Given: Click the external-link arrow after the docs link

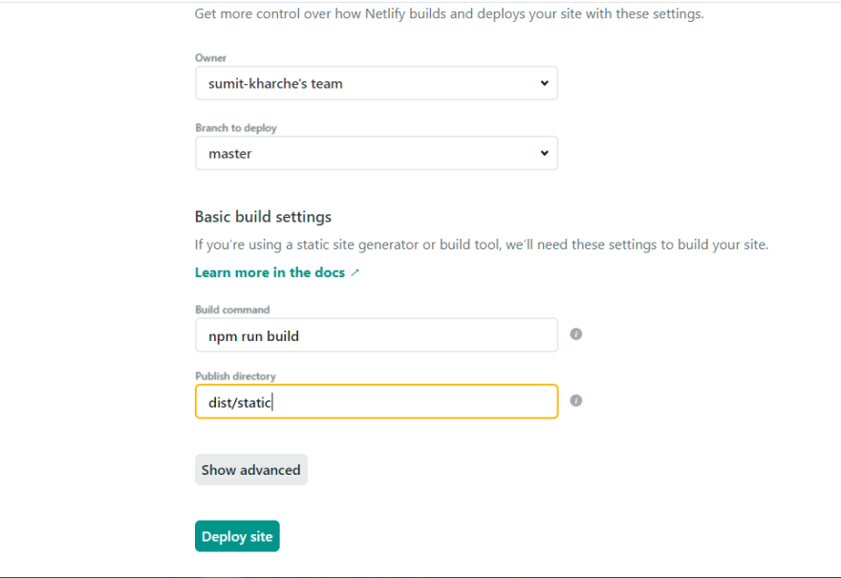Looking at the screenshot, I should point(356,273).
